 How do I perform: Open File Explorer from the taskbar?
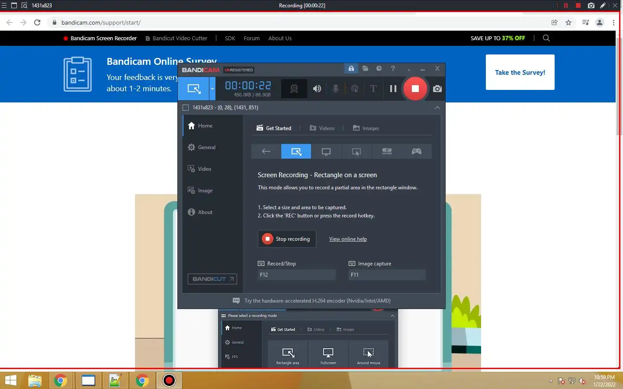[x=35, y=380]
